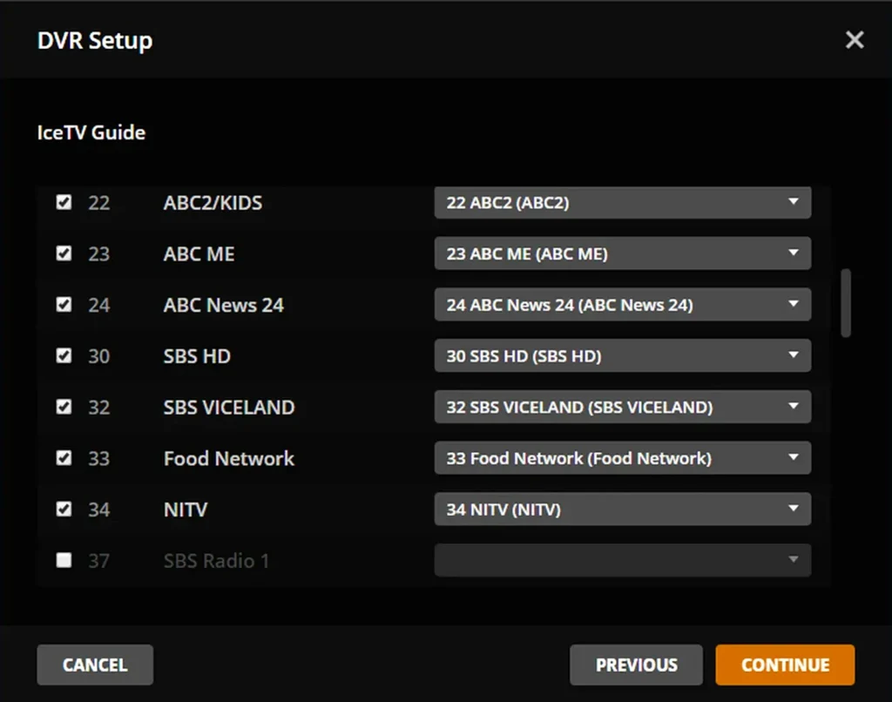
Task: Open the 30 SBS HD guide dropdown
Action: point(622,355)
